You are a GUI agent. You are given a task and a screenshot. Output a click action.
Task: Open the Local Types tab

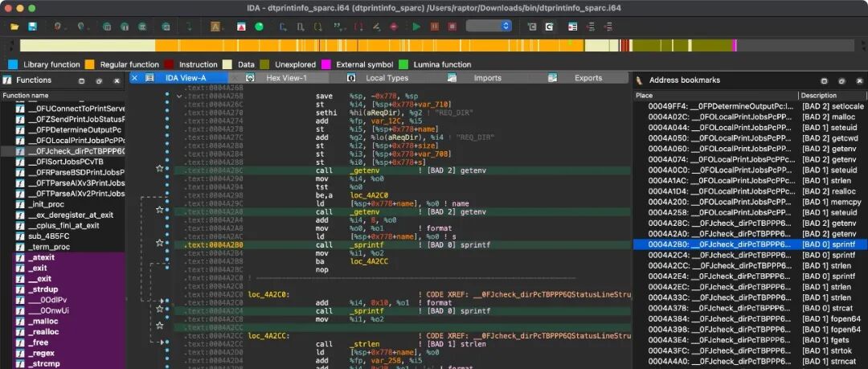pos(387,78)
